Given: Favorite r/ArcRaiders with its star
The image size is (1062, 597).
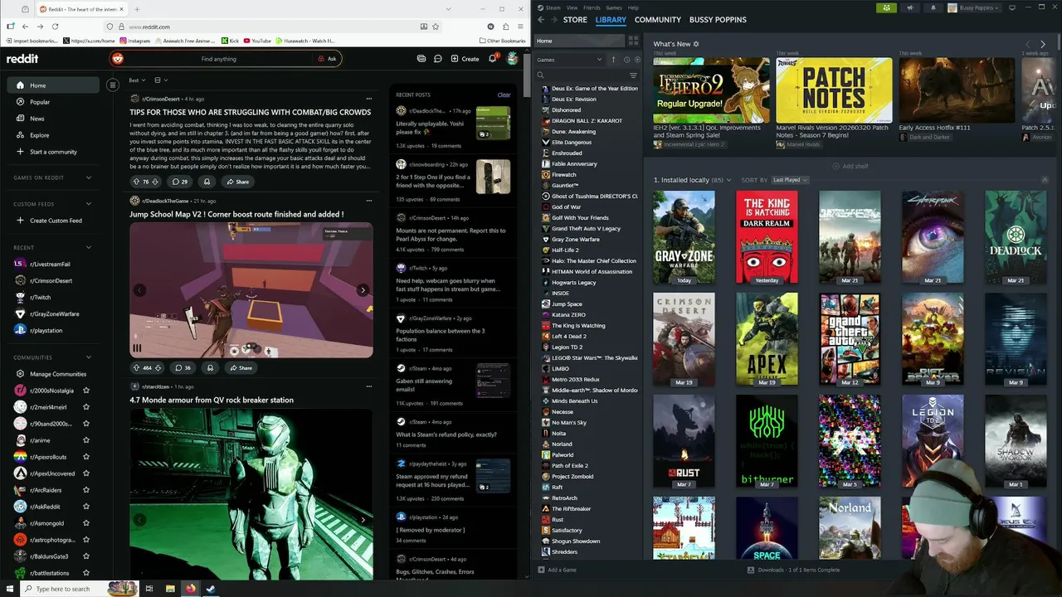Looking at the screenshot, I should (86, 490).
